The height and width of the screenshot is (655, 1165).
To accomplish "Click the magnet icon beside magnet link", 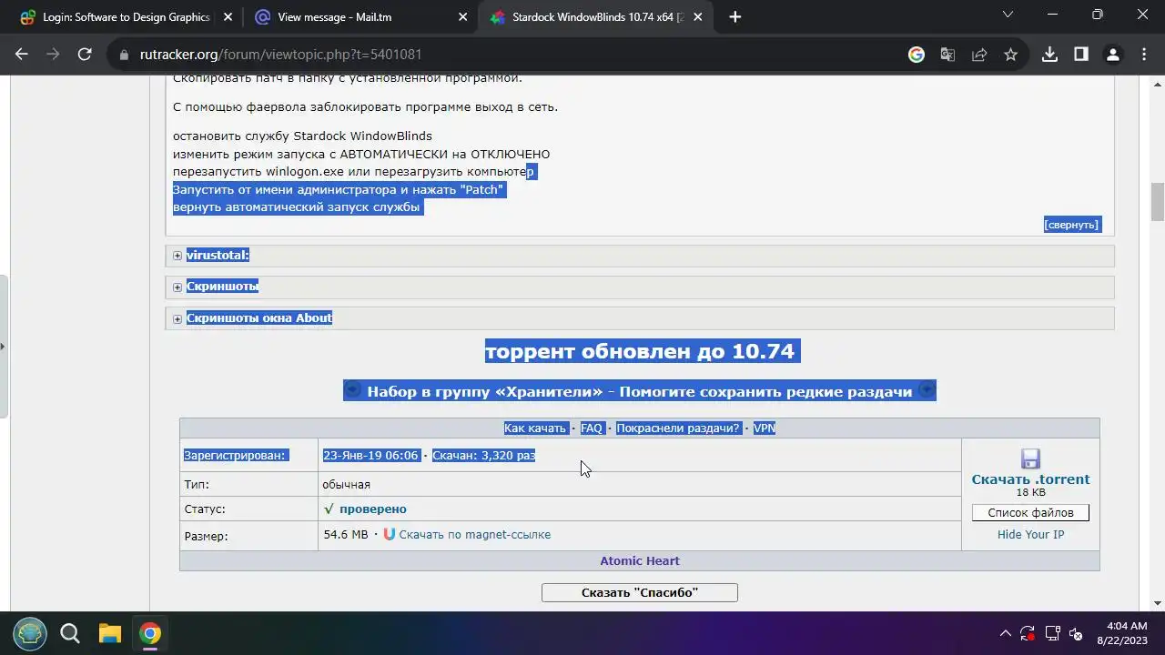I will (390, 534).
